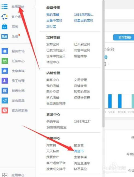
Task: Click the 智选物流 icon
Action: click(x=5, y=91)
